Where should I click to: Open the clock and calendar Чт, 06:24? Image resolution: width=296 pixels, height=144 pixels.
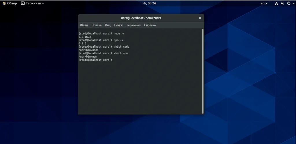(x=149, y=3)
